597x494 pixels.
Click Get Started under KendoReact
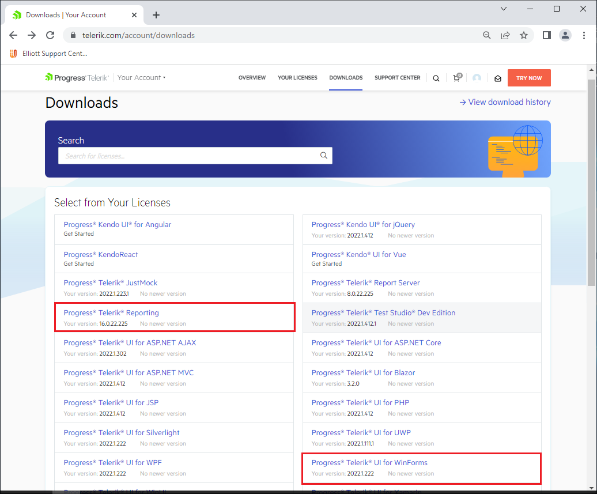click(x=79, y=263)
